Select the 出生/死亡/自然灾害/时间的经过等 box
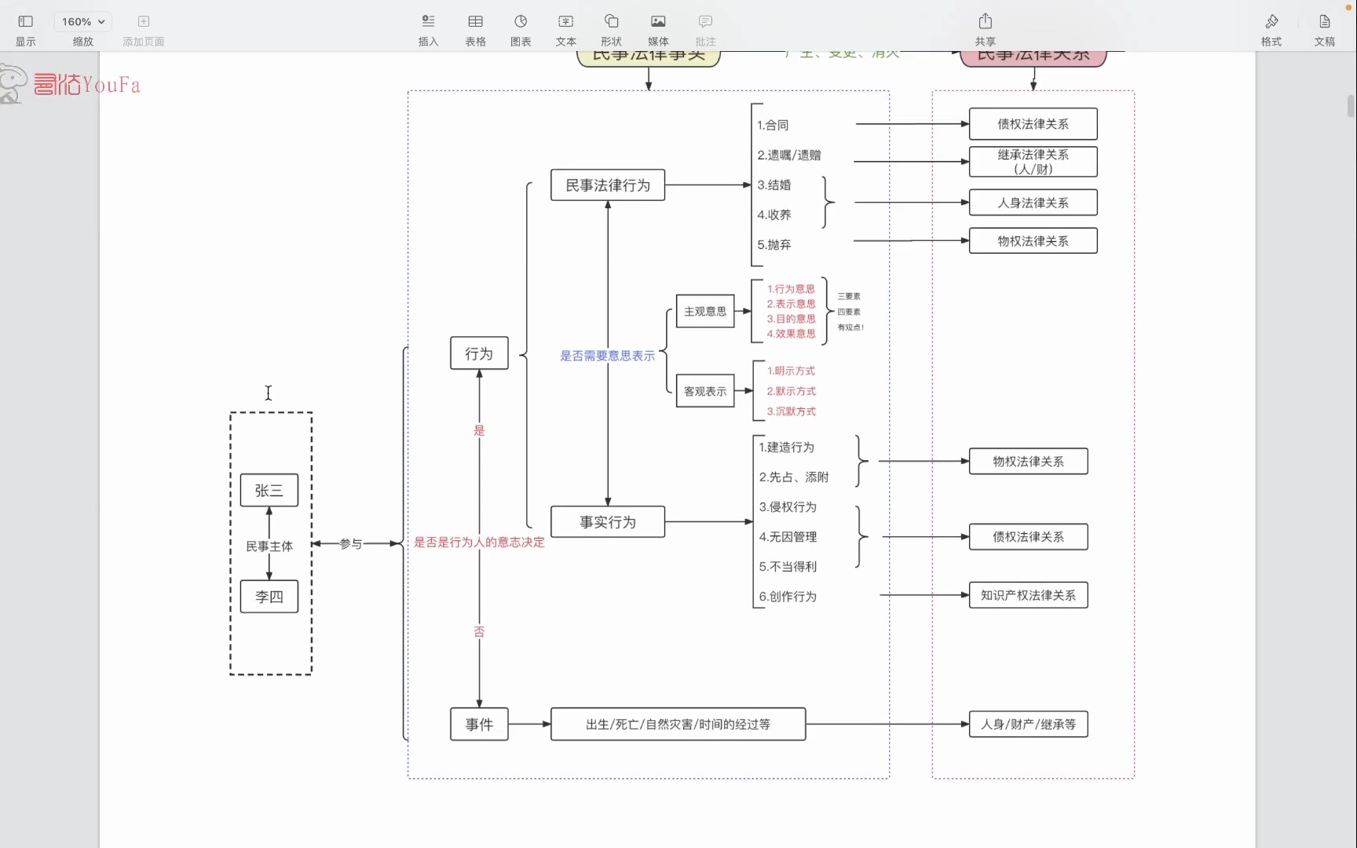 coord(678,724)
